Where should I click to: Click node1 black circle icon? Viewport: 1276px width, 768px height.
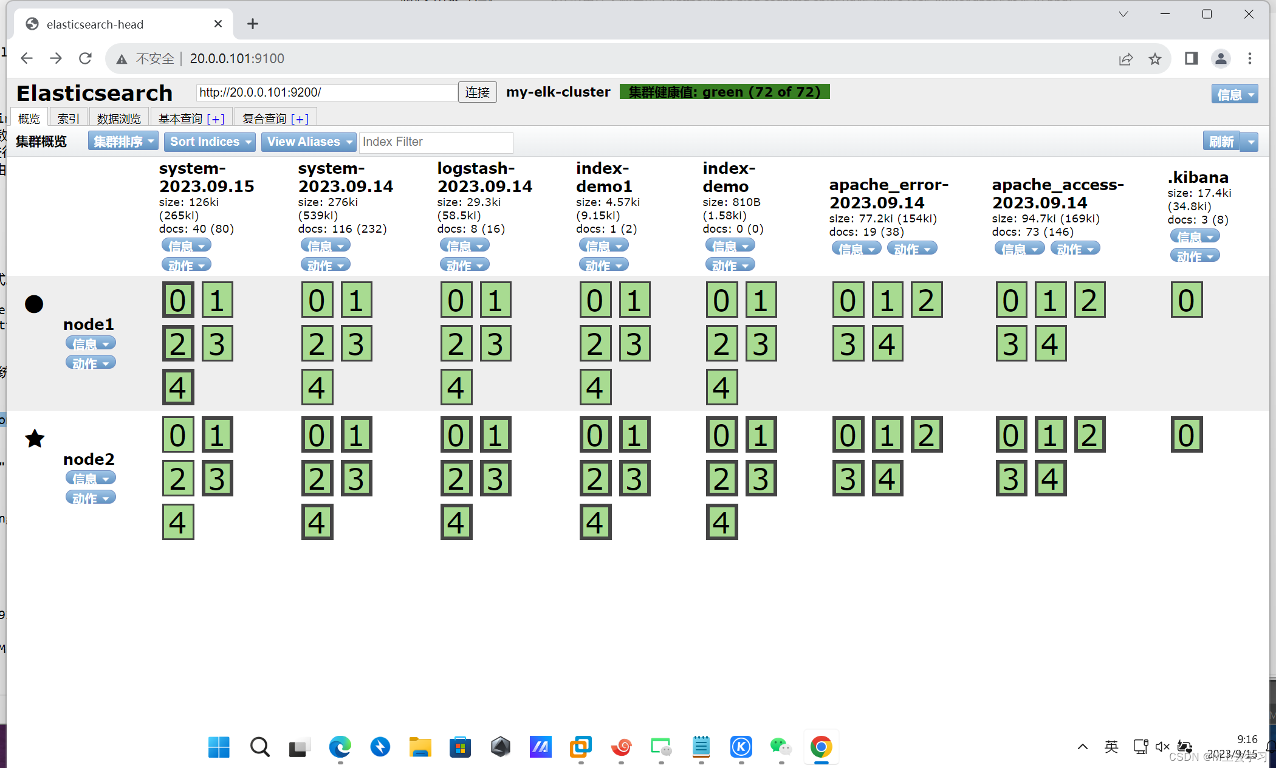34,304
